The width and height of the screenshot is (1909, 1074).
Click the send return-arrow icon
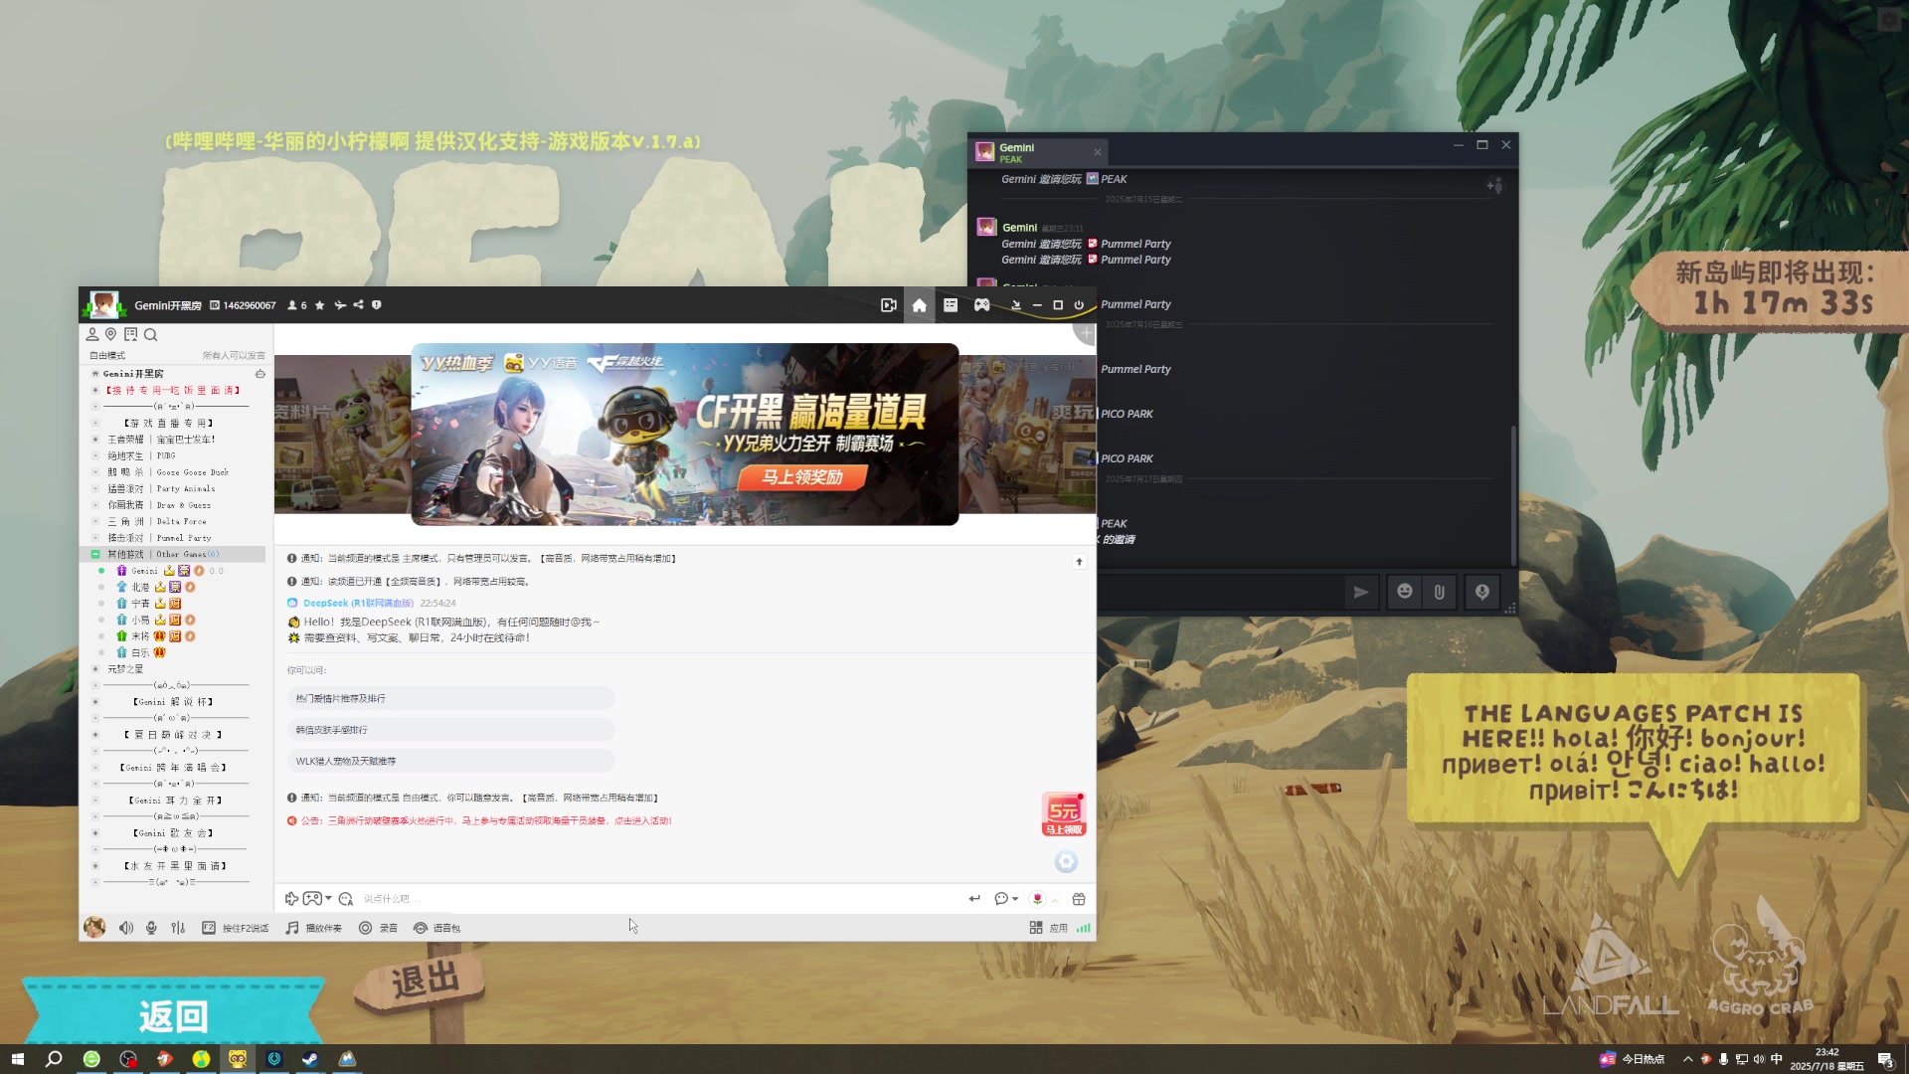point(974,899)
